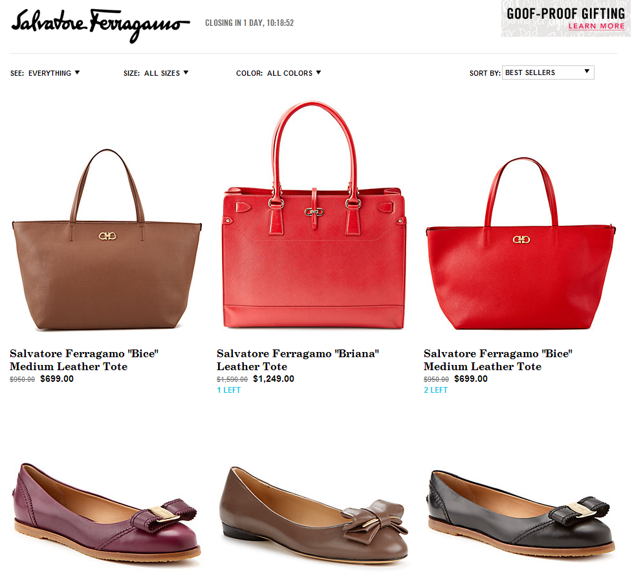Open the Goof-Proof Gifting banner
The image size is (632, 585).
[566, 19]
